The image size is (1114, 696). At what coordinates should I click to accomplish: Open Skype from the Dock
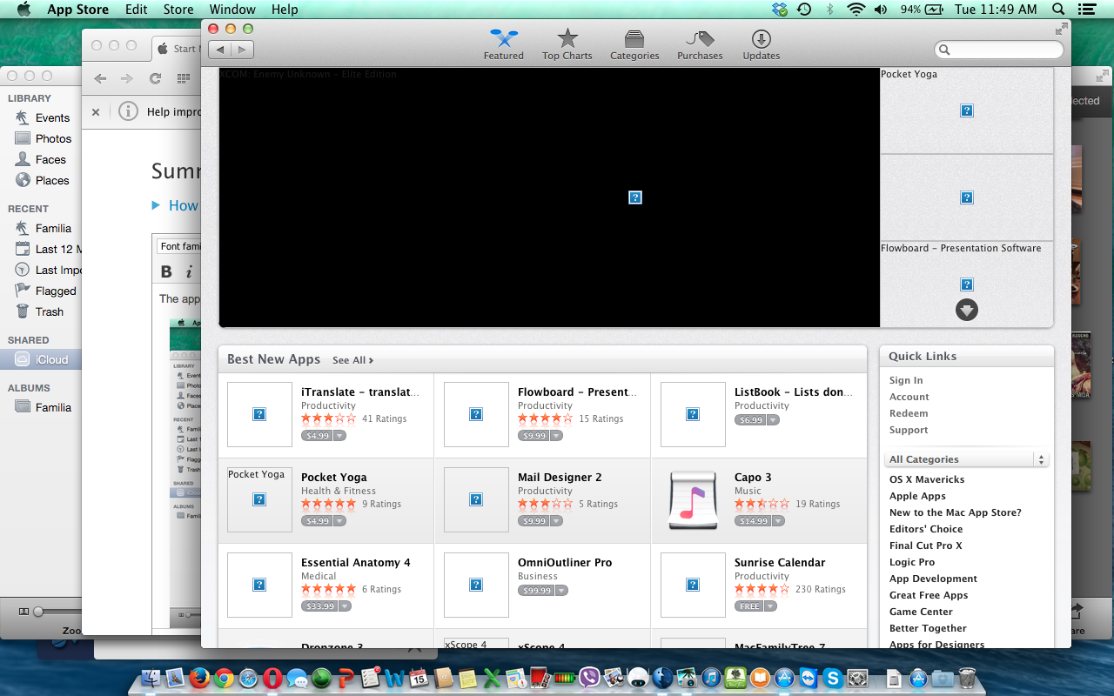click(832, 679)
